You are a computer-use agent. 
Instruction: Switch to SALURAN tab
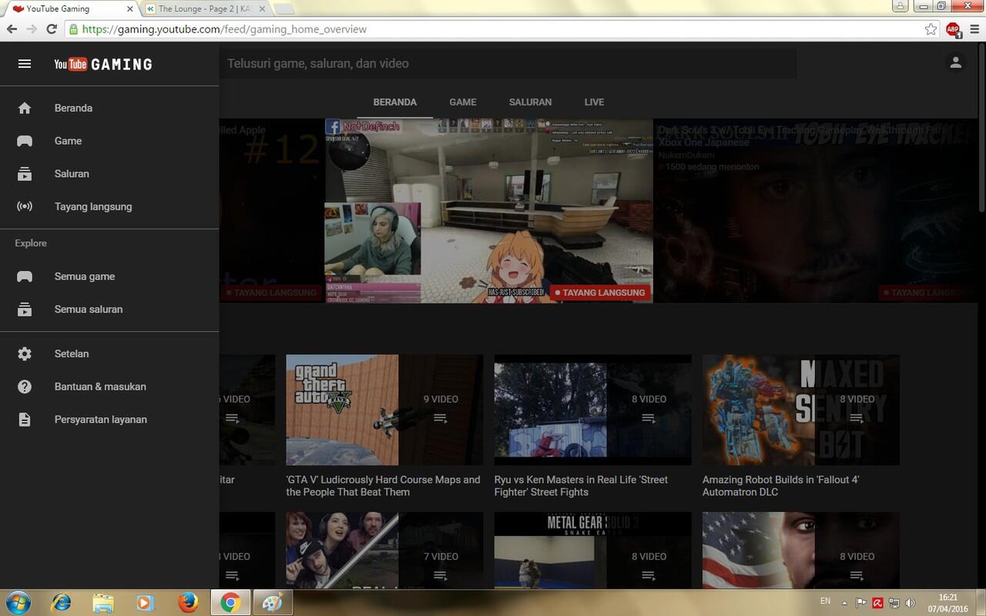[x=530, y=102]
